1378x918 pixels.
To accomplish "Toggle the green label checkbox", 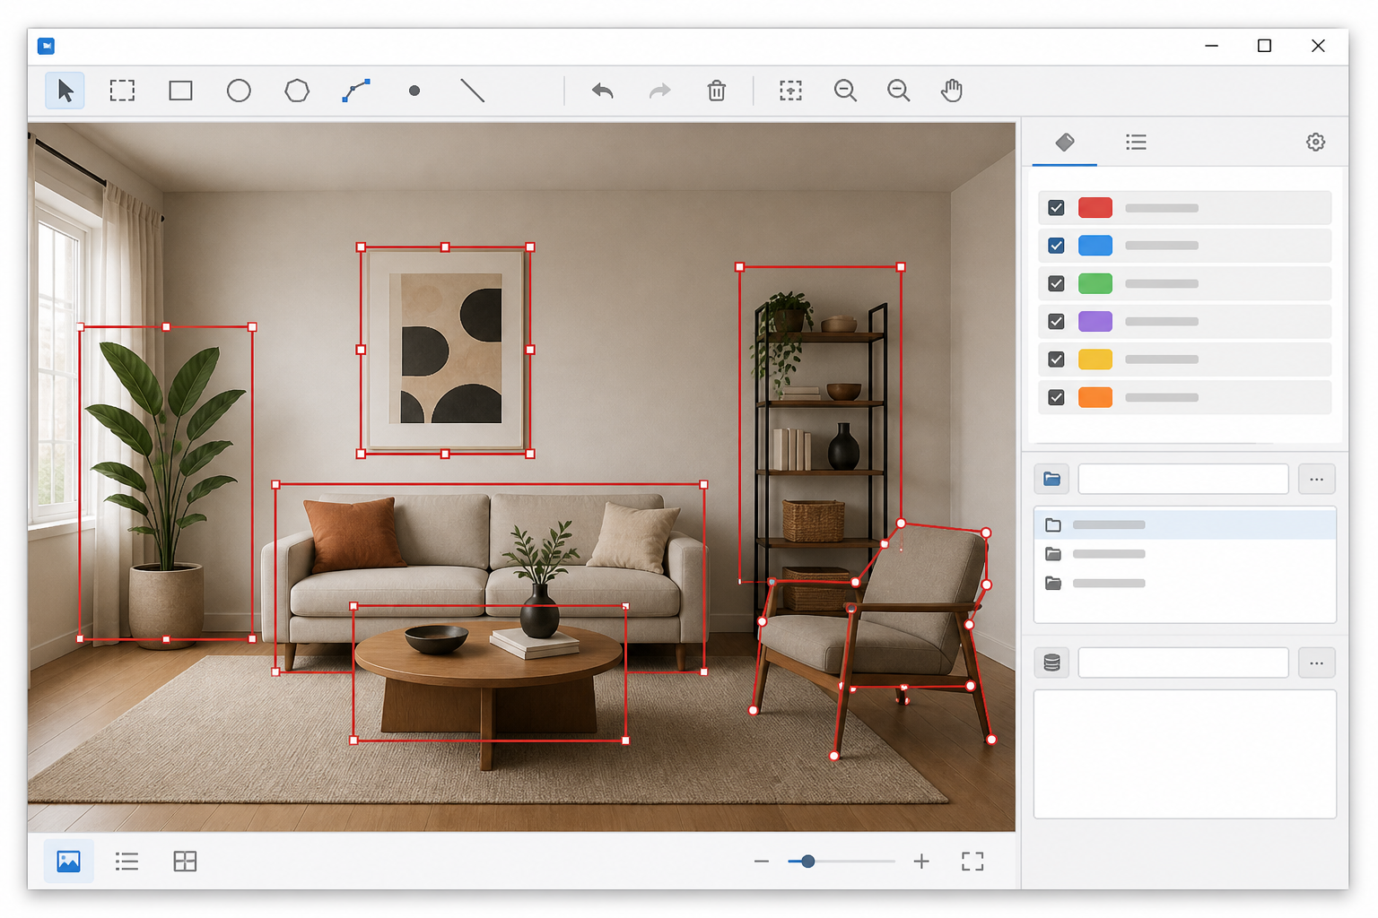I will 1056,283.
